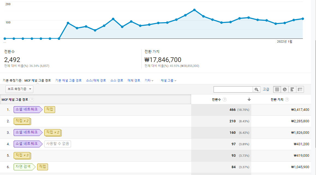Viewport: 316px width, 175px height.
Task: Expand the 채널 그룹 dropdown
Action: pos(169,80)
